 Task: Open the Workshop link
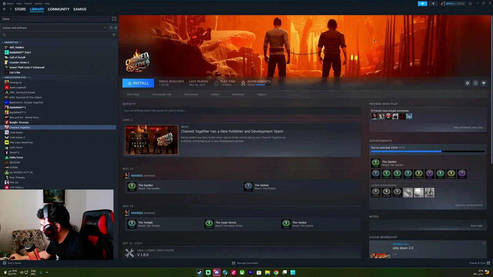tap(238, 94)
